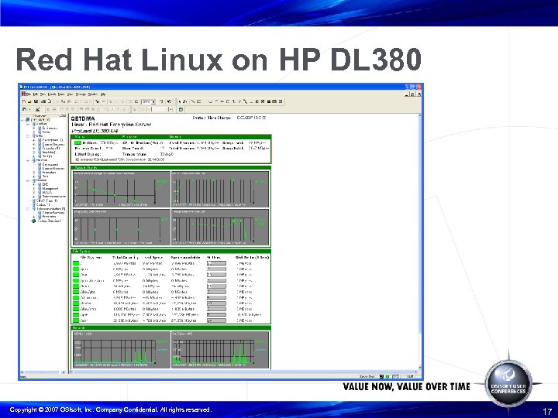This screenshot has height=418, width=558.
Task: Click the usage bar for the '/' file system
Action: pyautogui.click(x=216, y=263)
